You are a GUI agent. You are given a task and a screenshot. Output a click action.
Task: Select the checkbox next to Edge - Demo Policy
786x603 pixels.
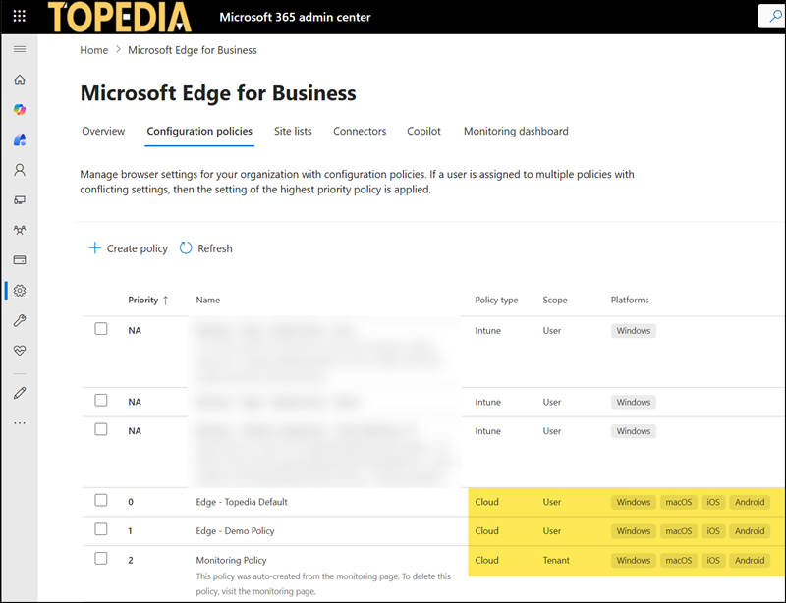[100, 529]
